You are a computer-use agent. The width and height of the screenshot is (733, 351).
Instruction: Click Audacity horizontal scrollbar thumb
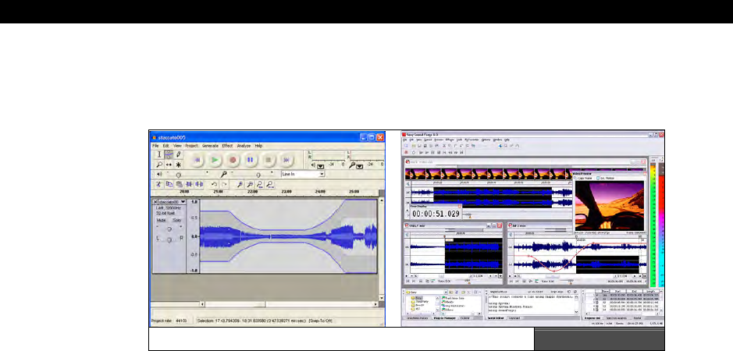coord(235,304)
